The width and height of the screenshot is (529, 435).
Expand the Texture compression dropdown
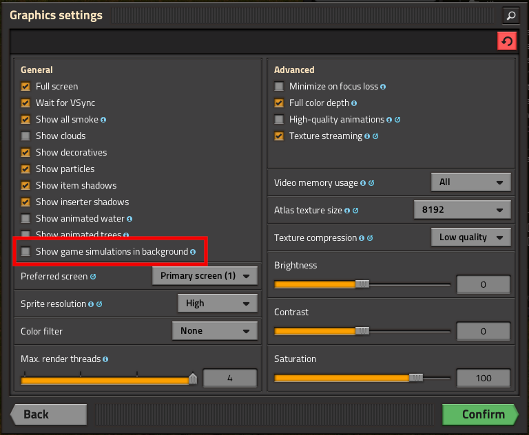tap(470, 237)
